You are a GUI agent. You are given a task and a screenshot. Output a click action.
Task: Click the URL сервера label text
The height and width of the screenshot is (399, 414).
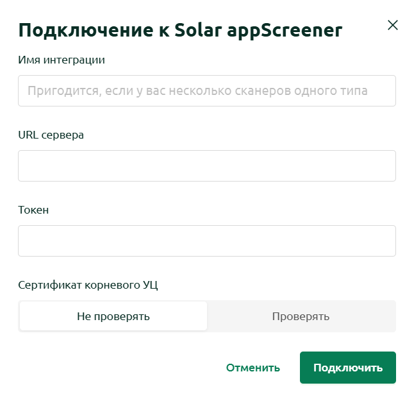click(51, 135)
